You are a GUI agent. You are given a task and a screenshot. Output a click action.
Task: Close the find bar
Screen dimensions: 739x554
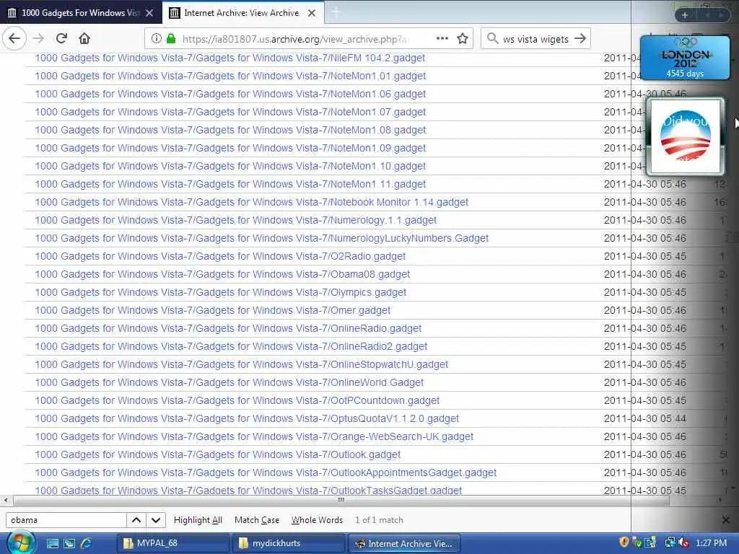pos(726,520)
